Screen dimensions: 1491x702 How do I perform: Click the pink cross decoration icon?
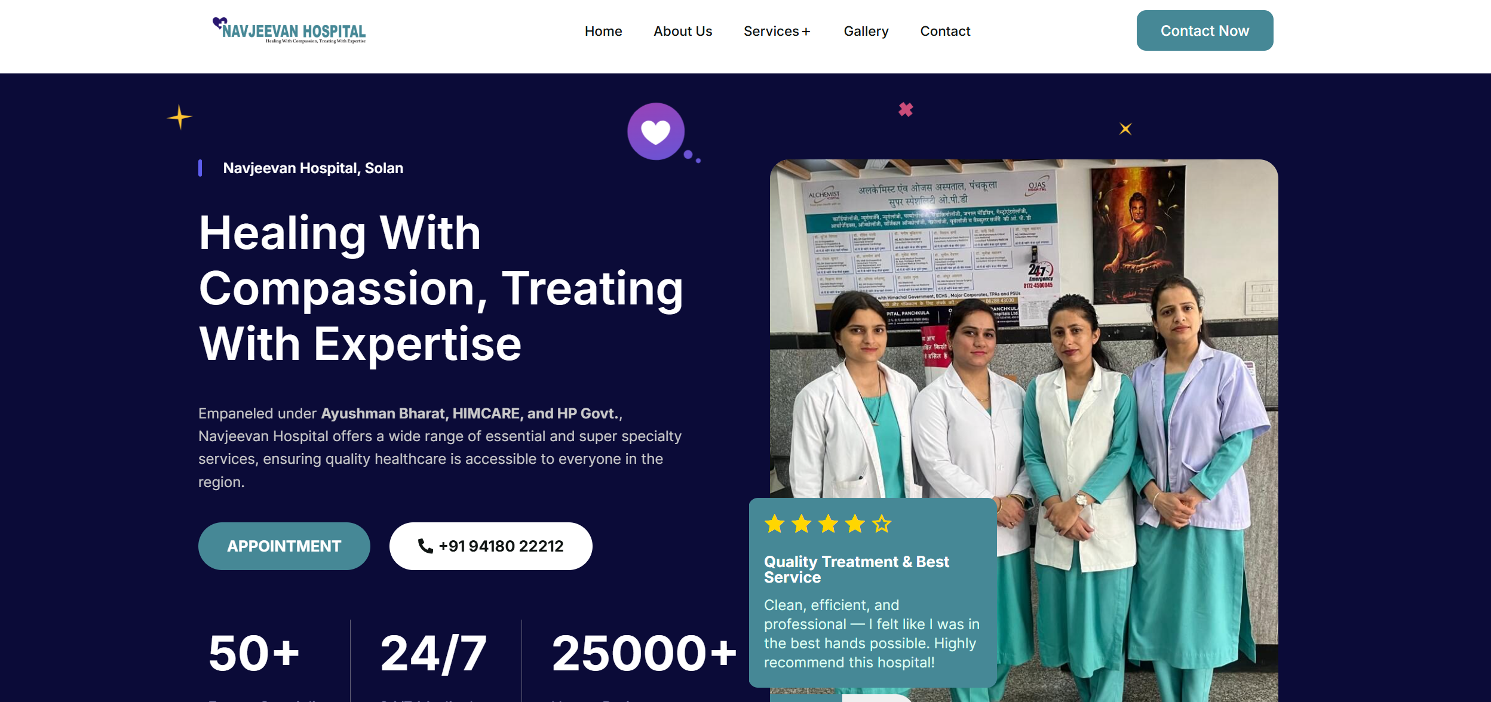[x=906, y=109]
